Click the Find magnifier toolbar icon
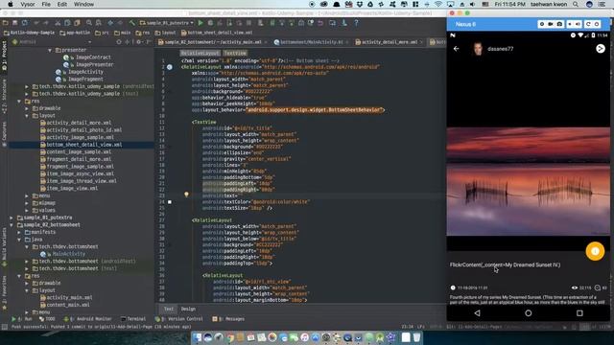The height and width of the screenshot is (345, 614). [89, 23]
